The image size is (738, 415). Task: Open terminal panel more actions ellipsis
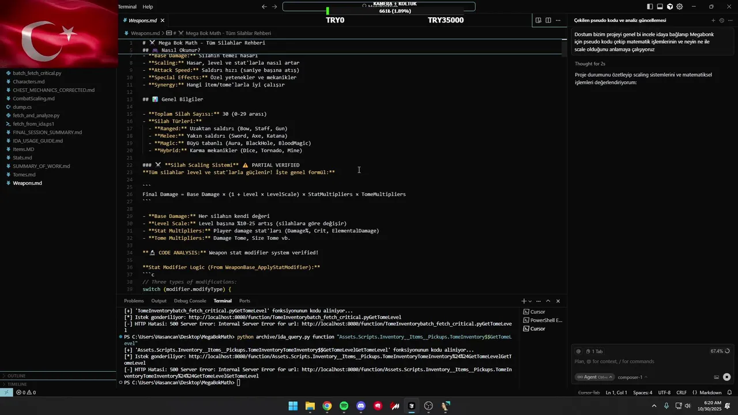539,301
